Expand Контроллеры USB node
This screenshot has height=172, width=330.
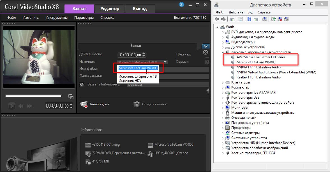(223, 98)
